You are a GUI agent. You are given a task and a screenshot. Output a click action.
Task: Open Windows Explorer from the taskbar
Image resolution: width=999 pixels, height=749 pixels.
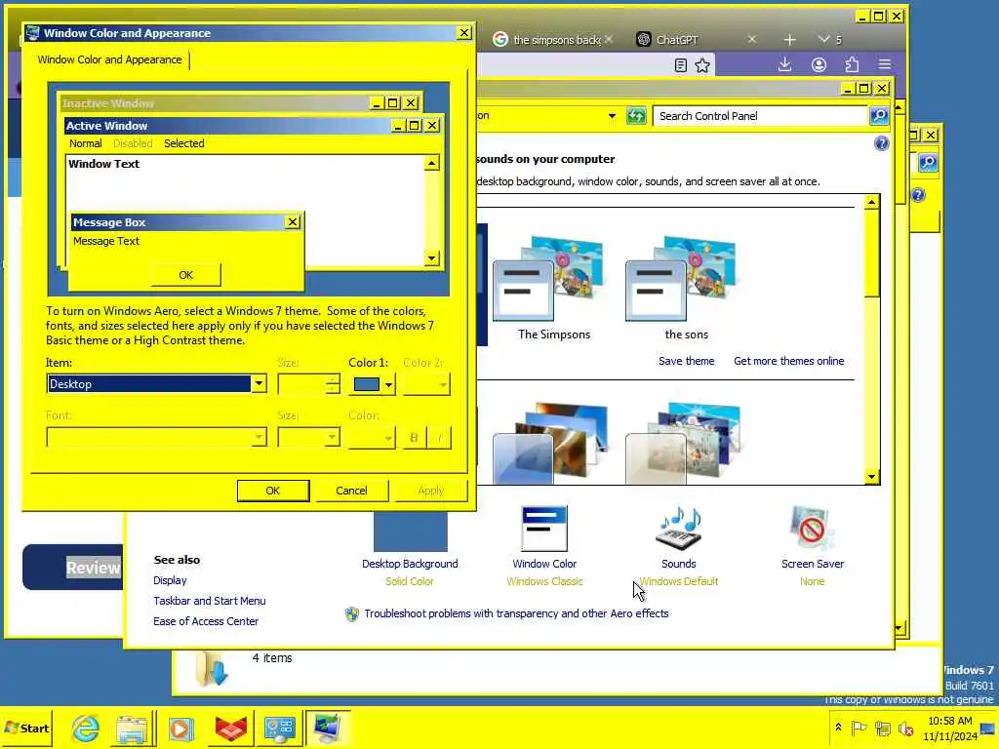(x=132, y=728)
